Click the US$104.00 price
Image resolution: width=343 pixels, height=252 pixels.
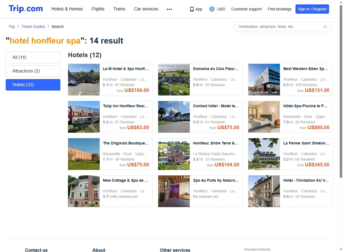click(227, 165)
